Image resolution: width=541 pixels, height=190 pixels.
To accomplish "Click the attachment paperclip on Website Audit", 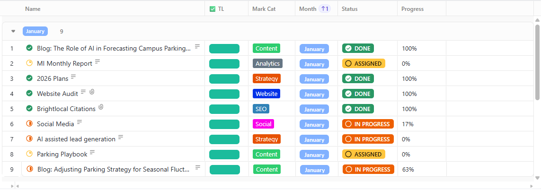I will (92, 92).
